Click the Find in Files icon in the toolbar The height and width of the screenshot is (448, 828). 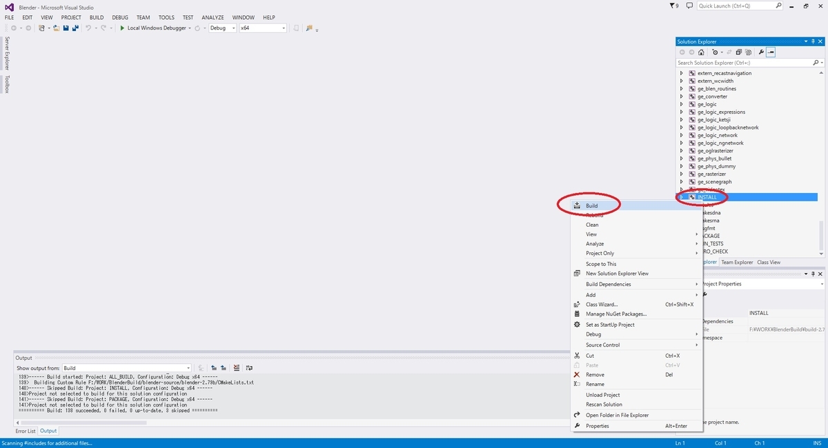click(x=309, y=28)
